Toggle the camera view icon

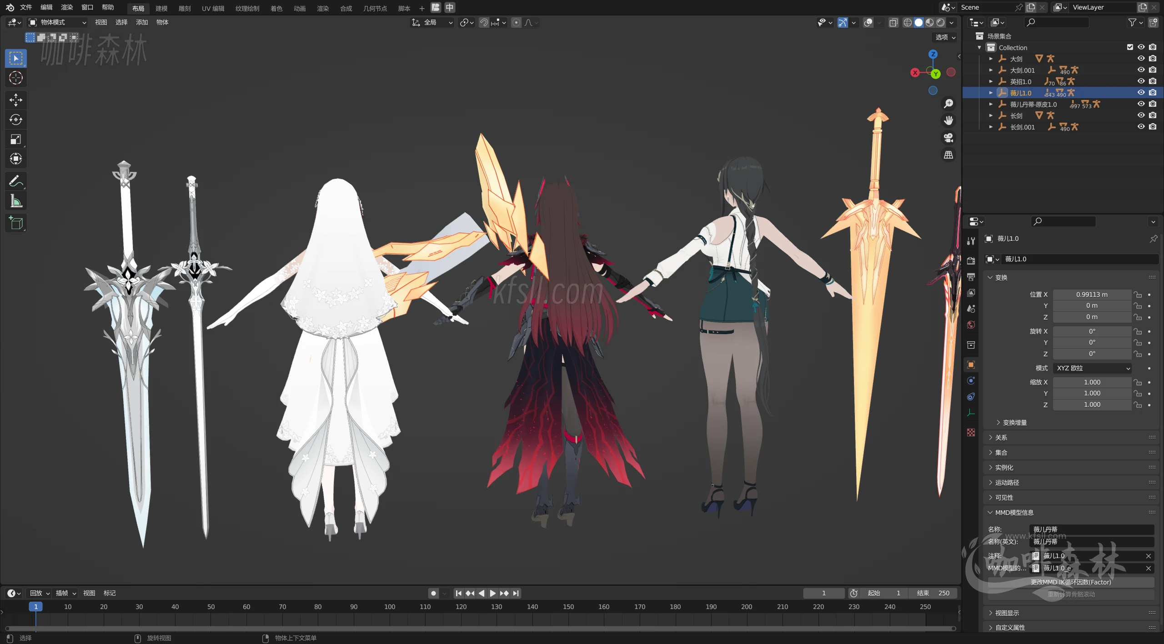[948, 138]
